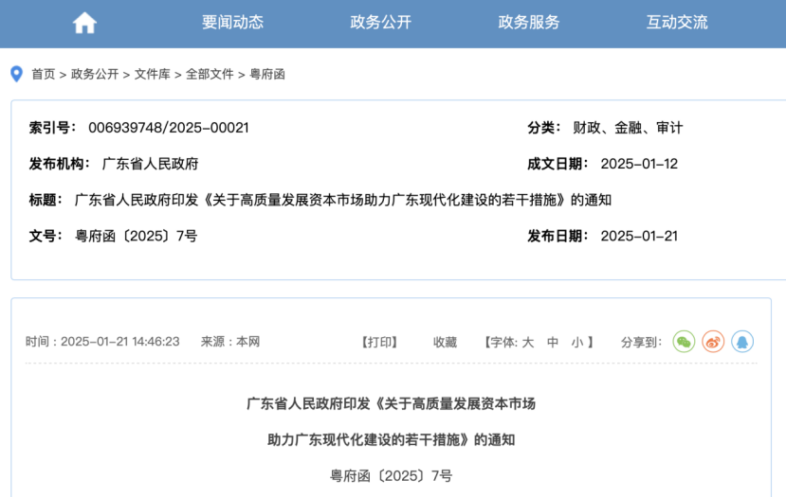Open 文件库 breadcrumb link

point(153,74)
